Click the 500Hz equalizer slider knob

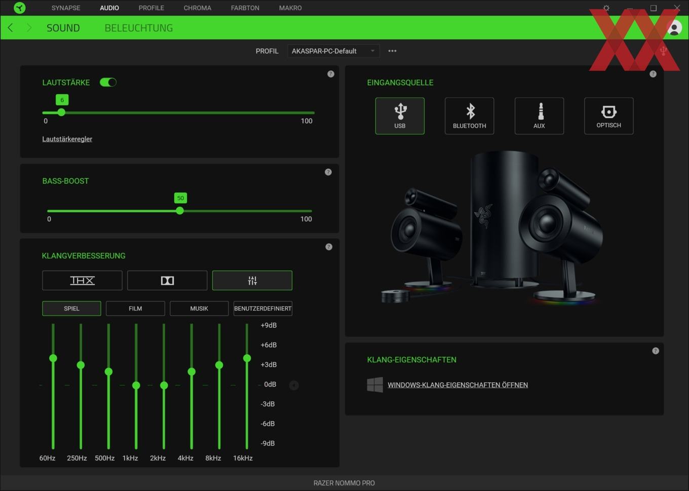[108, 372]
